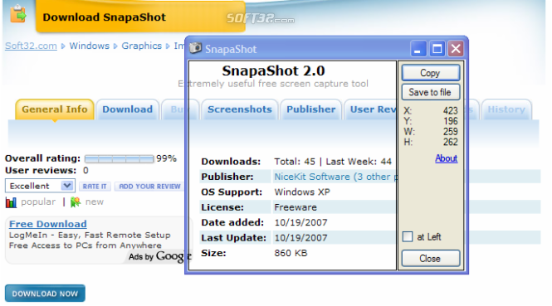Image resolution: width=552 pixels, height=306 pixels.
Task: Open the Soft32.com breadcrumb link
Action: click(x=31, y=46)
